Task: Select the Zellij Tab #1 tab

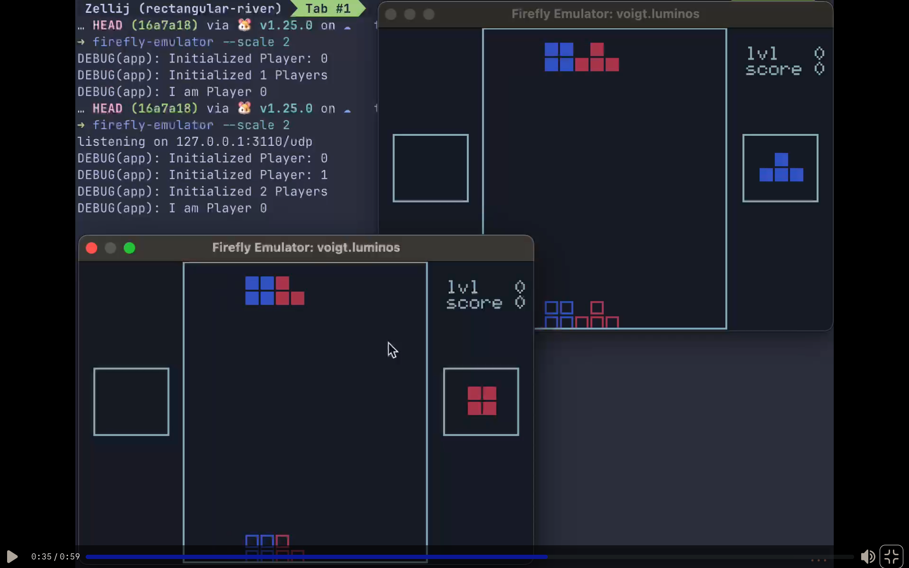Action: 328,9
